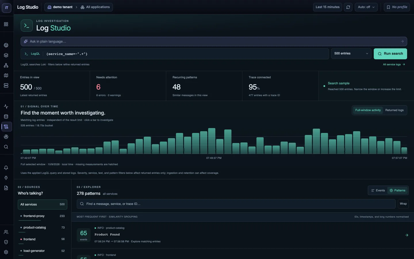Click the tallest bar in the histogram
414x259 pixels.
click(x=212, y=141)
